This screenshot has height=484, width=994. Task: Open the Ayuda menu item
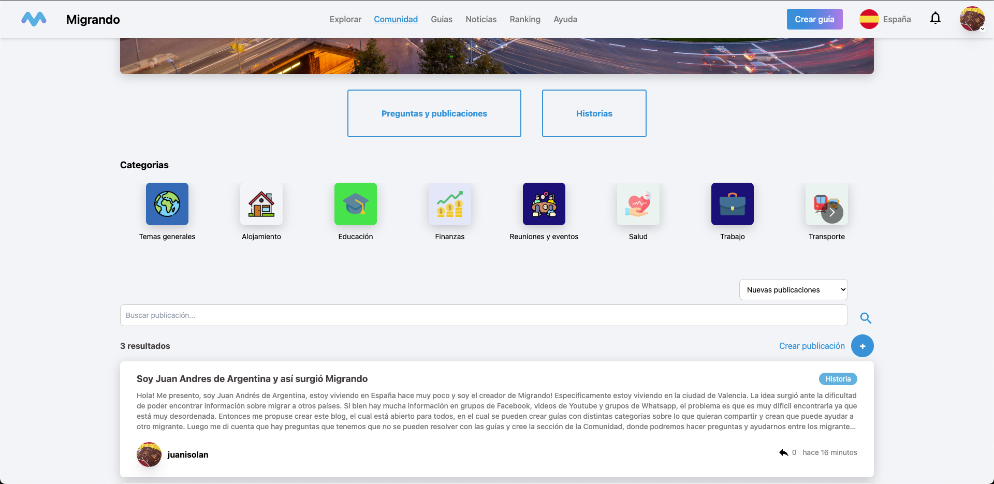565,19
